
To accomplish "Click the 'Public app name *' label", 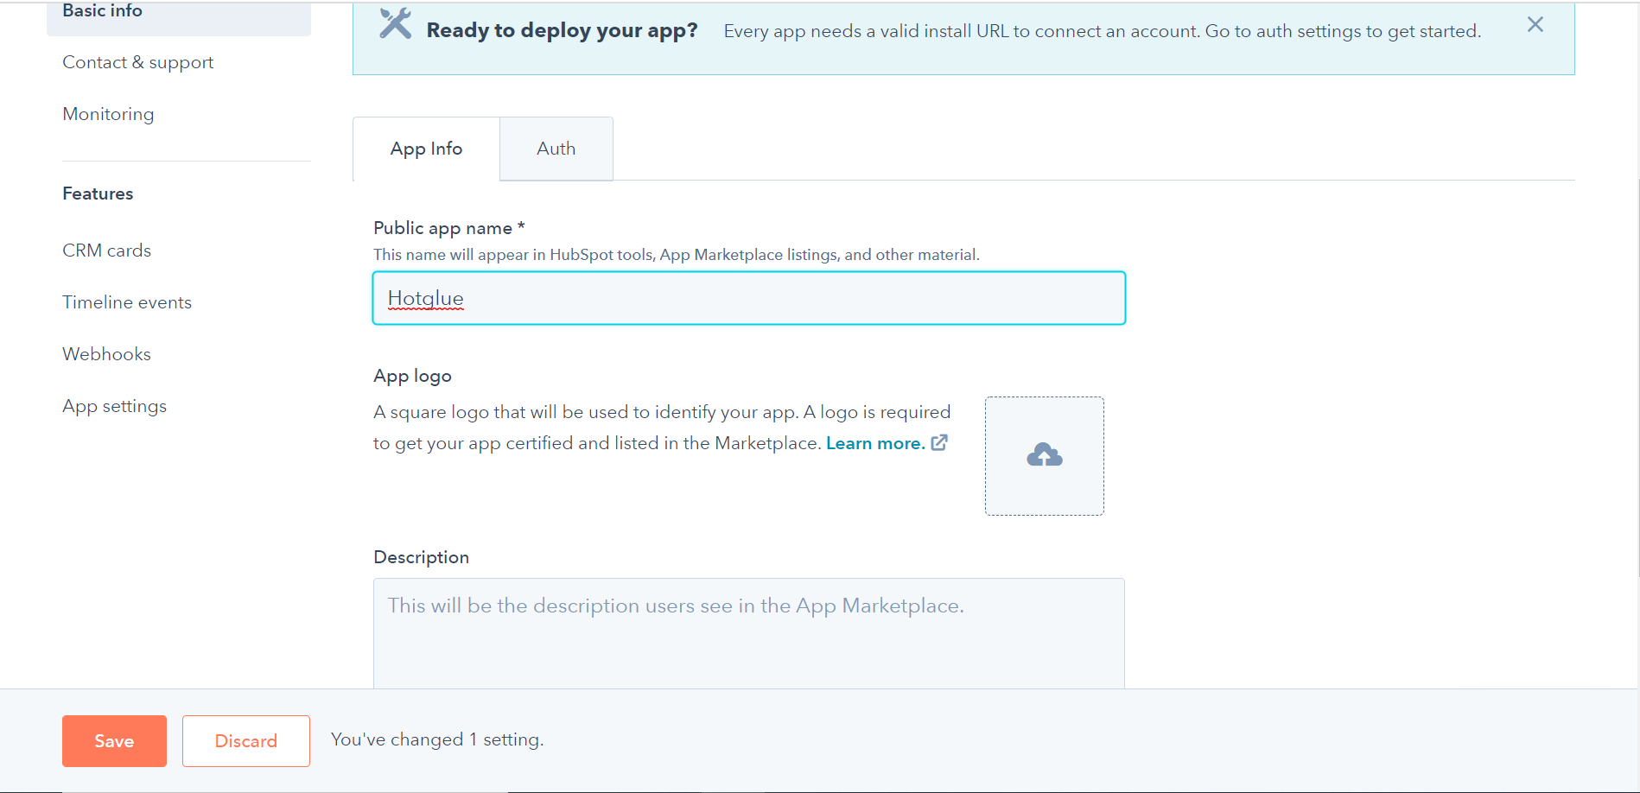I will [x=449, y=228].
